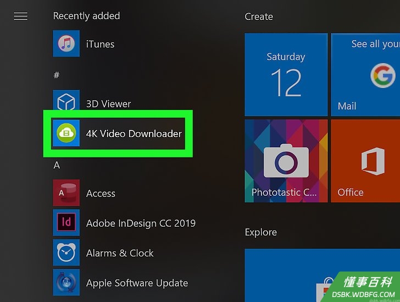
Task: Click the Apple Software Update label
Action: (x=137, y=283)
